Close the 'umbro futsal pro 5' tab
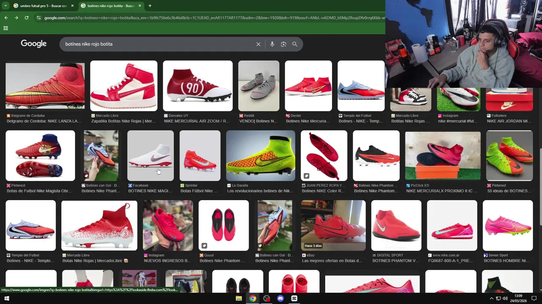 point(72,5)
